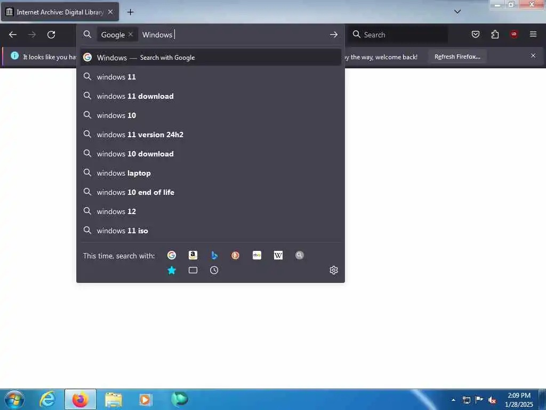Open Windows Explorer folder from taskbar
The height and width of the screenshot is (410, 546).
tap(114, 399)
